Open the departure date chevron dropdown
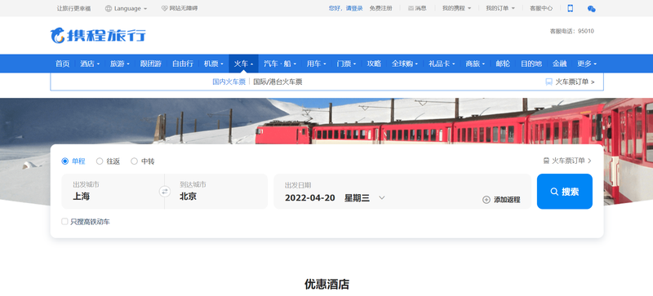This screenshot has height=296, width=653. point(382,198)
